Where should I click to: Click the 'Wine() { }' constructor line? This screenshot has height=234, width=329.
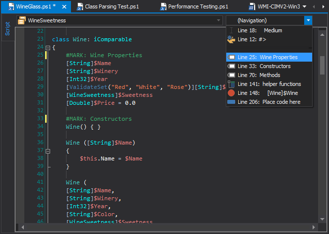point(83,127)
